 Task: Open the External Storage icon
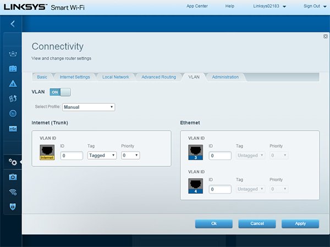coord(13,128)
